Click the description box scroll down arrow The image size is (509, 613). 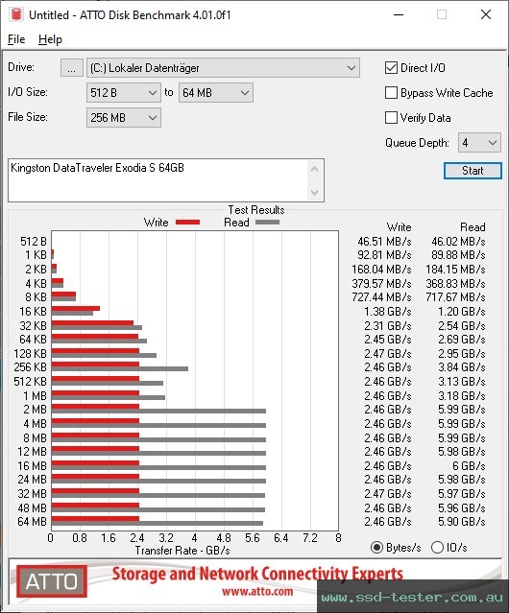315,193
